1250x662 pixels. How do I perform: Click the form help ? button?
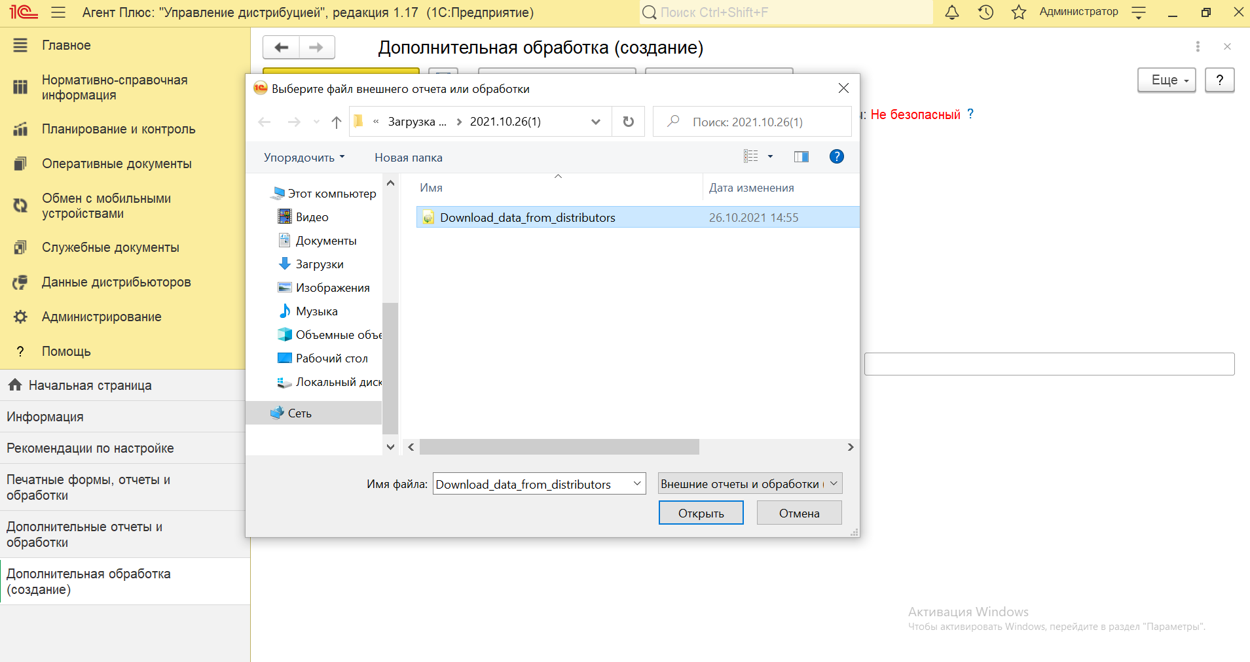[1219, 80]
